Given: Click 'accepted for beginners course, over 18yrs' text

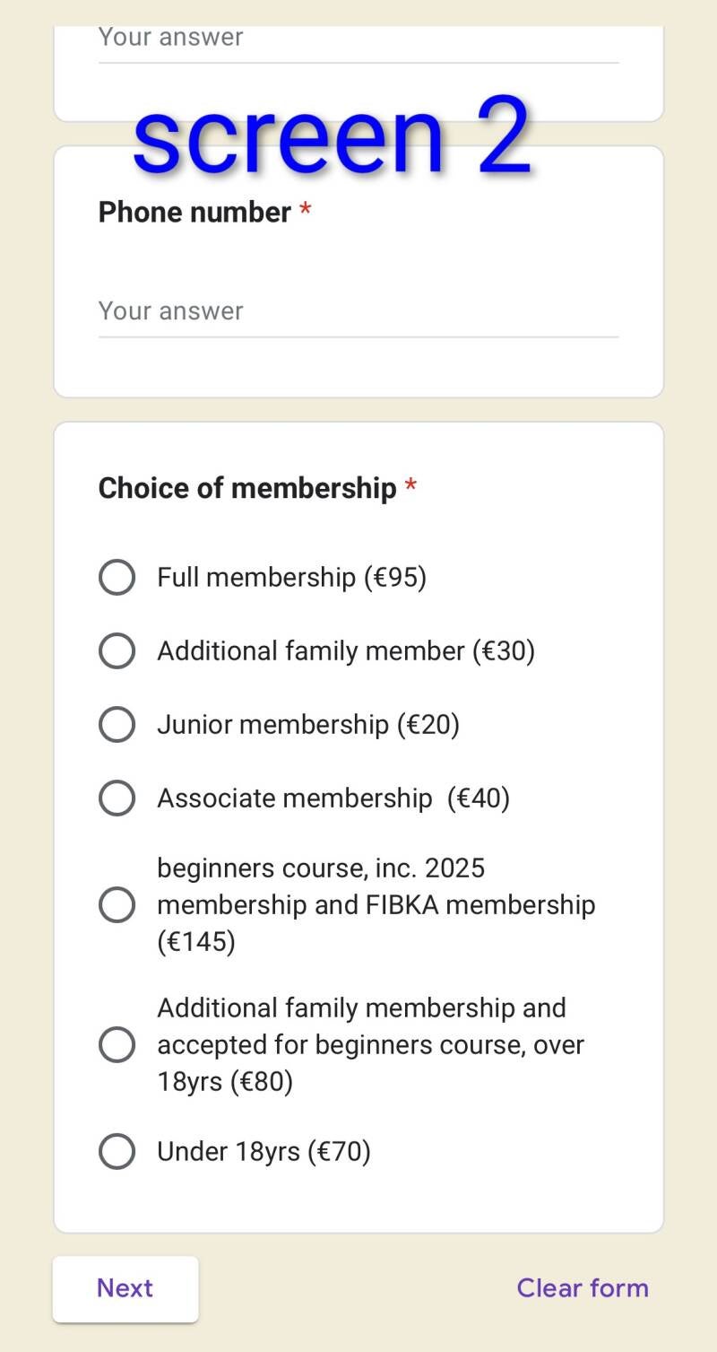Looking at the screenshot, I should [370, 1045].
